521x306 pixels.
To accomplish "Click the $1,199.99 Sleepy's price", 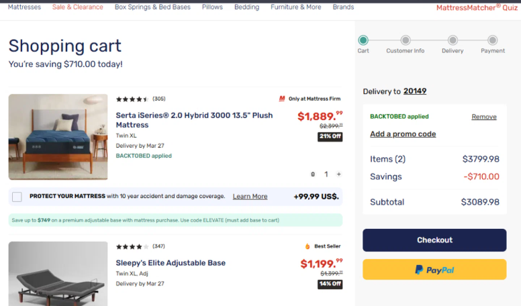I will point(322,264).
